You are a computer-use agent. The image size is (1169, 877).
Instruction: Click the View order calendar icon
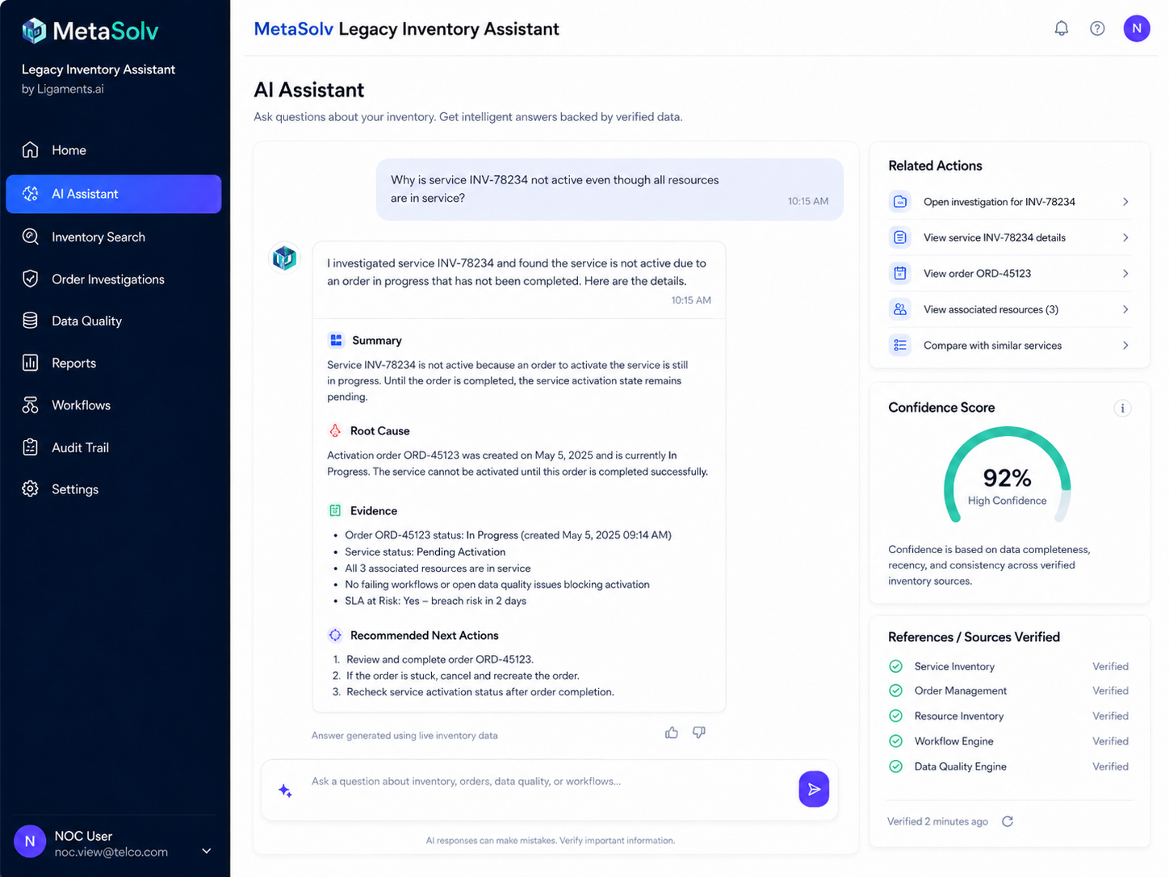point(900,273)
